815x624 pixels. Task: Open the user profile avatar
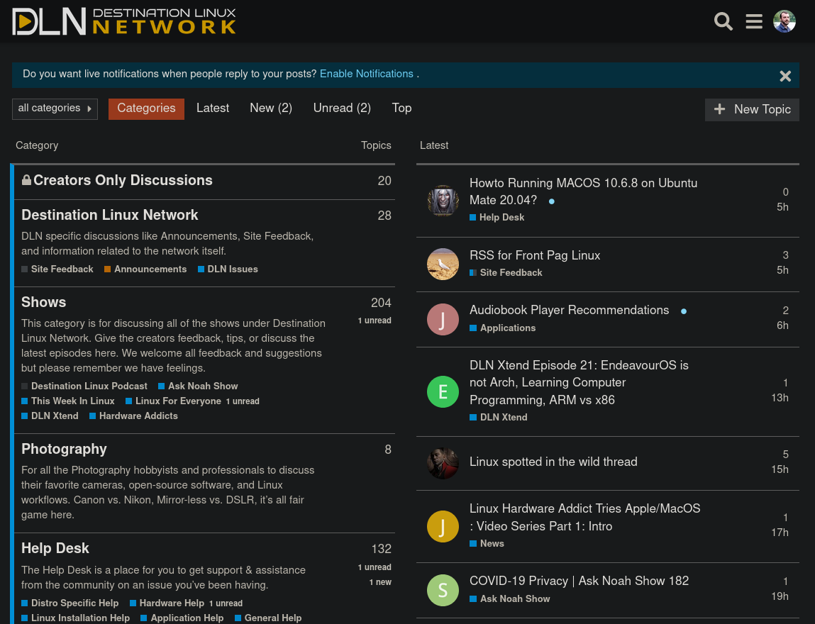(x=784, y=21)
